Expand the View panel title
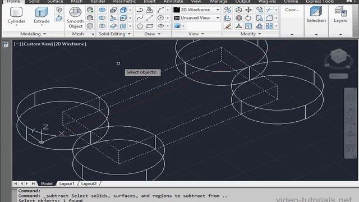The width and height of the screenshot is (359, 202). (196, 34)
